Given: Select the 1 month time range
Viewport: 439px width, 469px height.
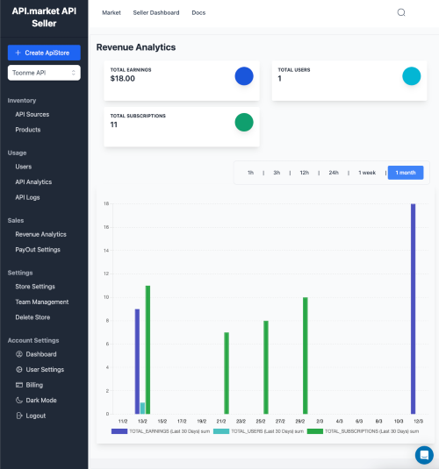Looking at the screenshot, I should (x=406, y=173).
